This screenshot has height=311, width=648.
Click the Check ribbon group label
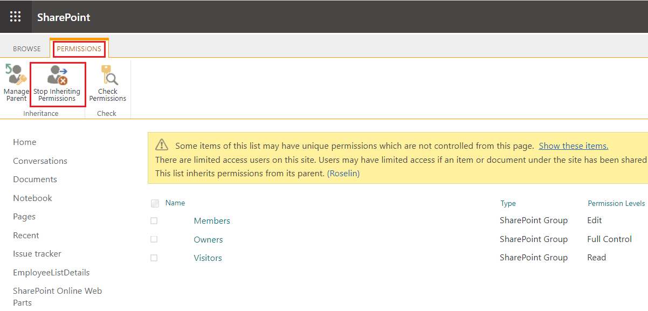107,114
